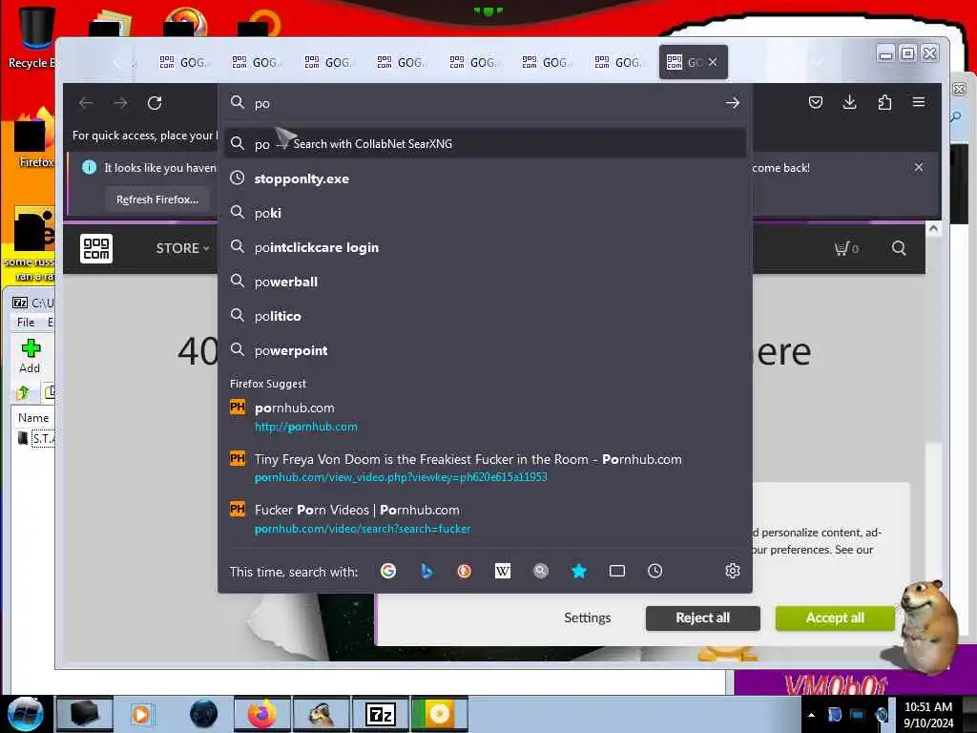Click the 7-Zip taskbar button
The height and width of the screenshot is (733, 977).
(x=381, y=714)
